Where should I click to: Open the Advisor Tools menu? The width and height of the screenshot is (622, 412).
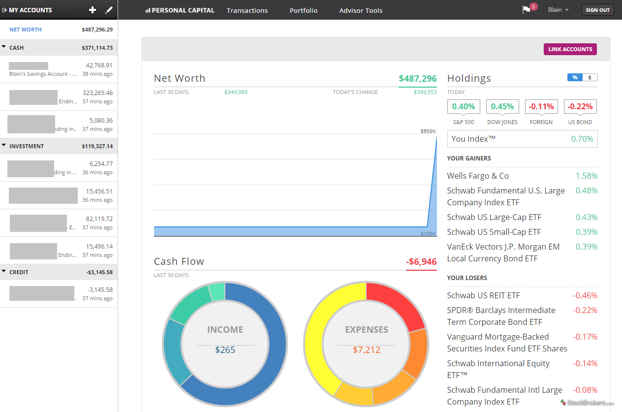point(361,10)
